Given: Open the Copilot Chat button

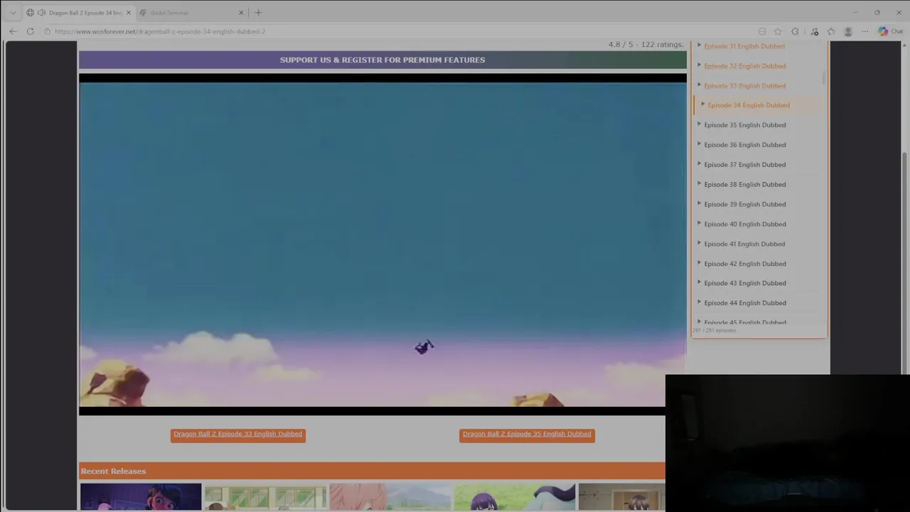Looking at the screenshot, I should point(890,31).
